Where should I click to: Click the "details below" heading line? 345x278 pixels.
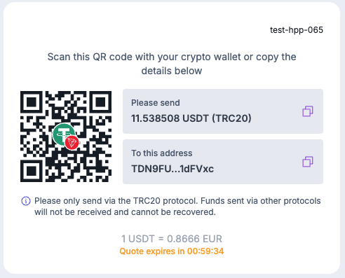point(172,71)
